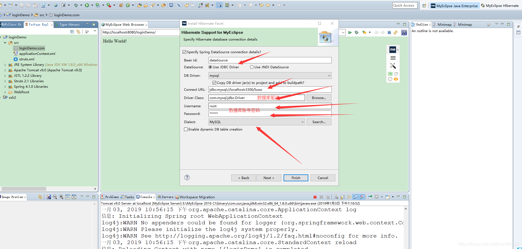Click the Open Perspective icon near Quick Access
The height and width of the screenshot is (249, 522).
click(x=424, y=5)
